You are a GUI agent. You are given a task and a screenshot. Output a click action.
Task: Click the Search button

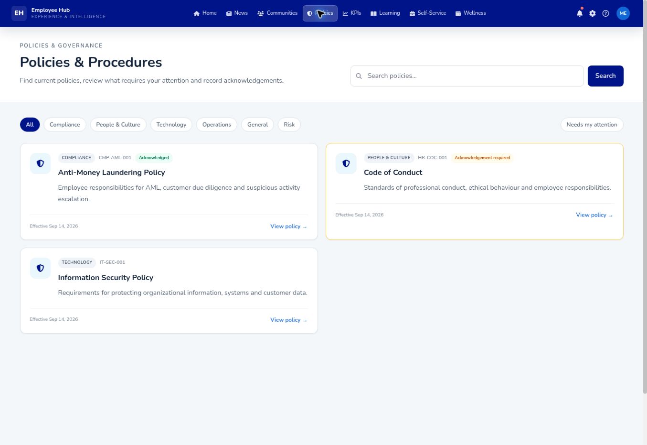click(x=605, y=76)
